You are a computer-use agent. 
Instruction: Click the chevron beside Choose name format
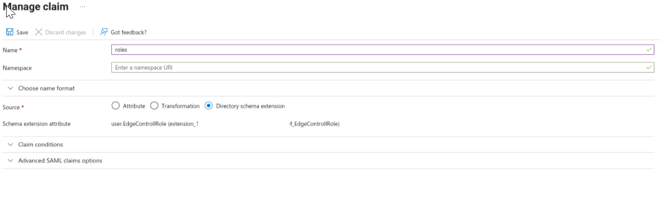(x=10, y=88)
